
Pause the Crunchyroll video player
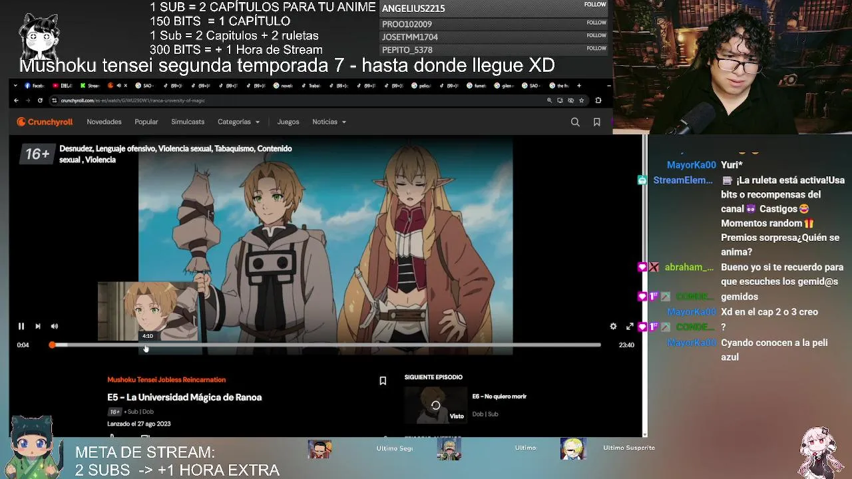[x=21, y=326]
